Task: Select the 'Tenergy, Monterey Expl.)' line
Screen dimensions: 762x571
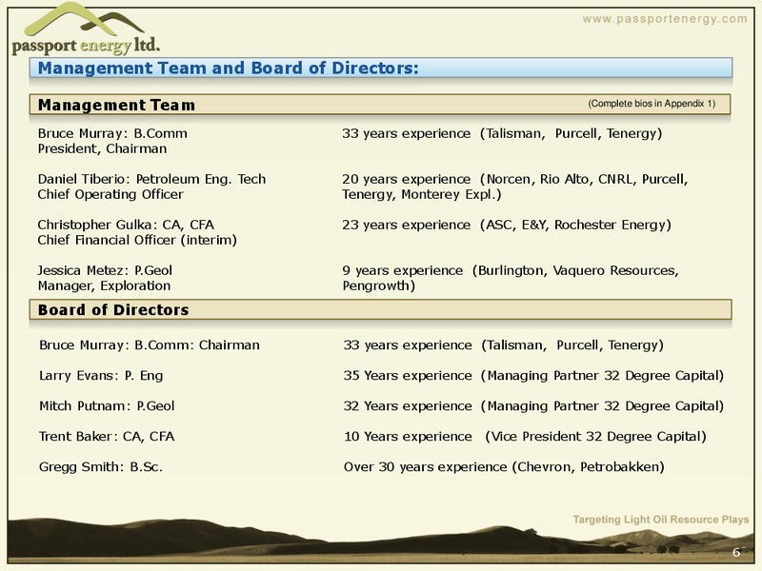Action: [421, 194]
